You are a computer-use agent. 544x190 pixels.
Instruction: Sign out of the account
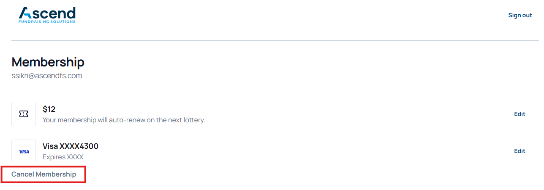(x=520, y=15)
